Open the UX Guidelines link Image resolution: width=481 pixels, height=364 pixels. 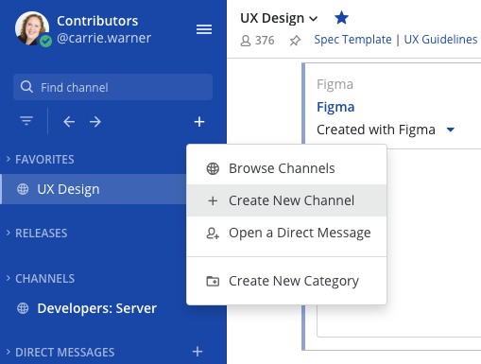pos(440,40)
